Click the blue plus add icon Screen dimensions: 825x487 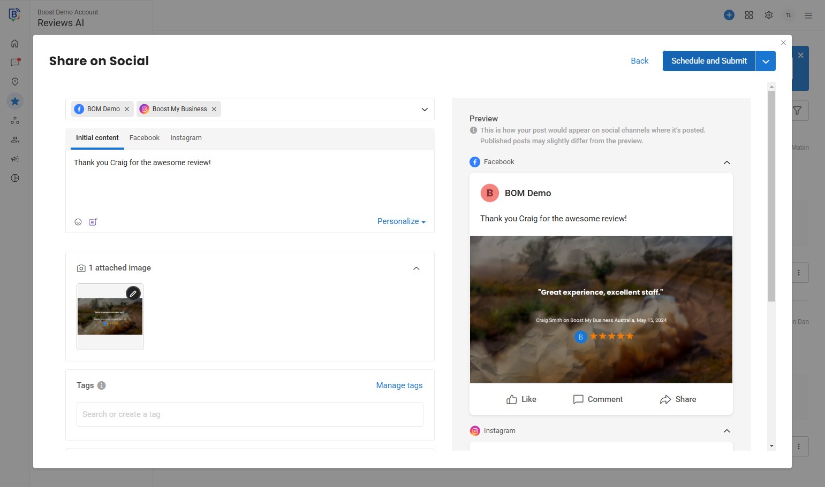[729, 15]
